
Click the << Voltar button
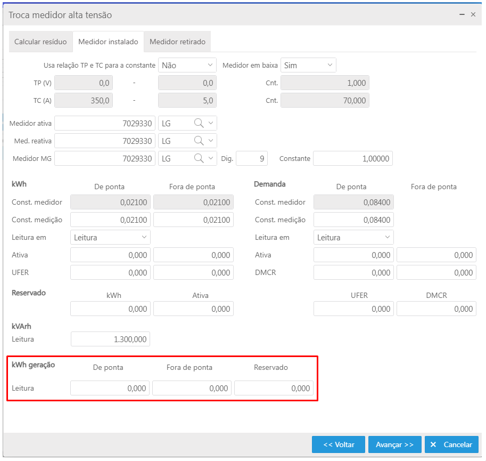339,444
